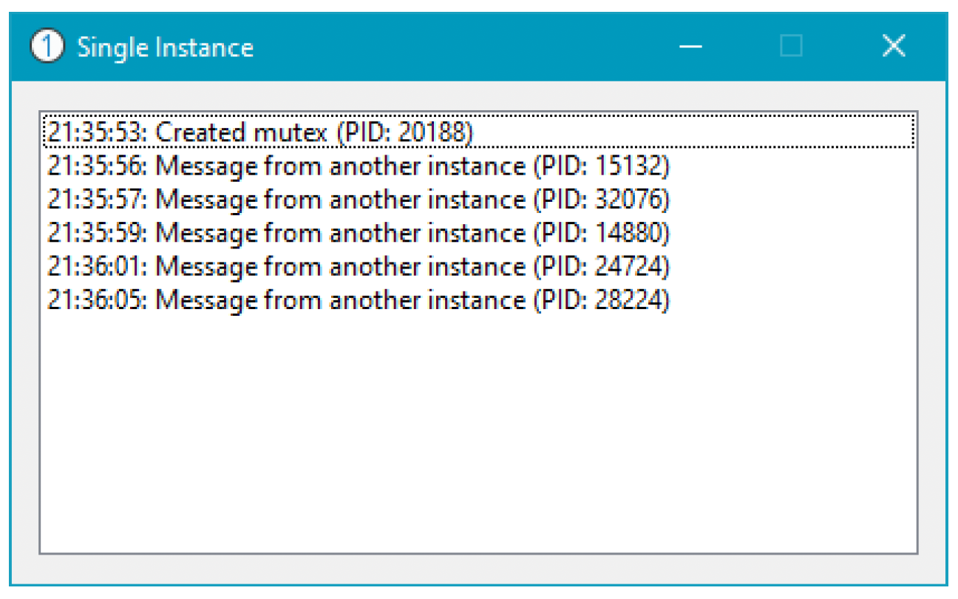Click the Single Instance title text
958x599 pixels.
pos(166,48)
